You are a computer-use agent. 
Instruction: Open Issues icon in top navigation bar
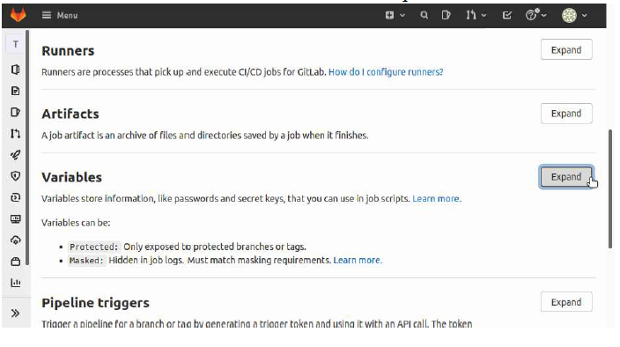(x=446, y=16)
